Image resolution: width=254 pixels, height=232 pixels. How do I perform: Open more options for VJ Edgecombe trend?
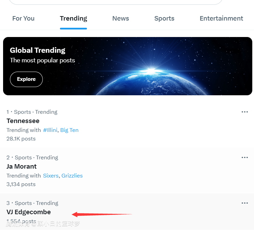point(244,203)
